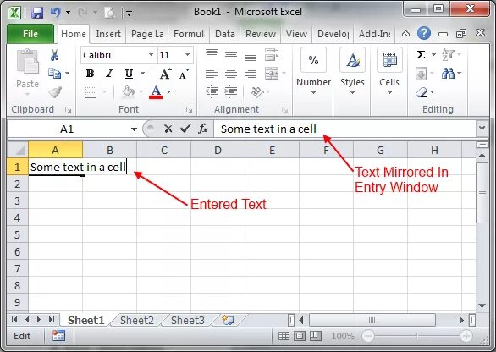This screenshot has height=352, width=496.
Task: Click Decrease Indent icon
Action: 212,91
